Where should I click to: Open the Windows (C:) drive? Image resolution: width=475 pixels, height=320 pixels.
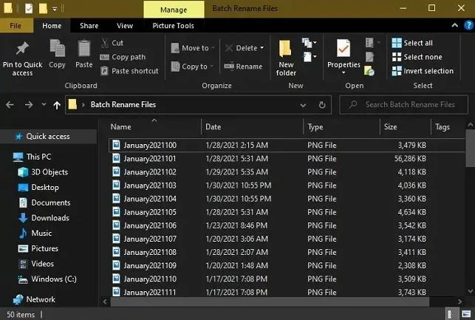click(x=47, y=279)
